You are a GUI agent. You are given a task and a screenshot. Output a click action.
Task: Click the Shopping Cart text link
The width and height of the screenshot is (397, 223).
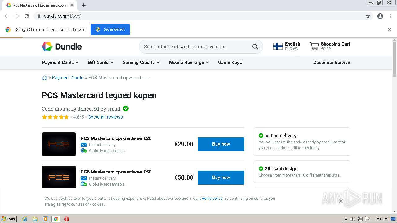[x=336, y=44]
